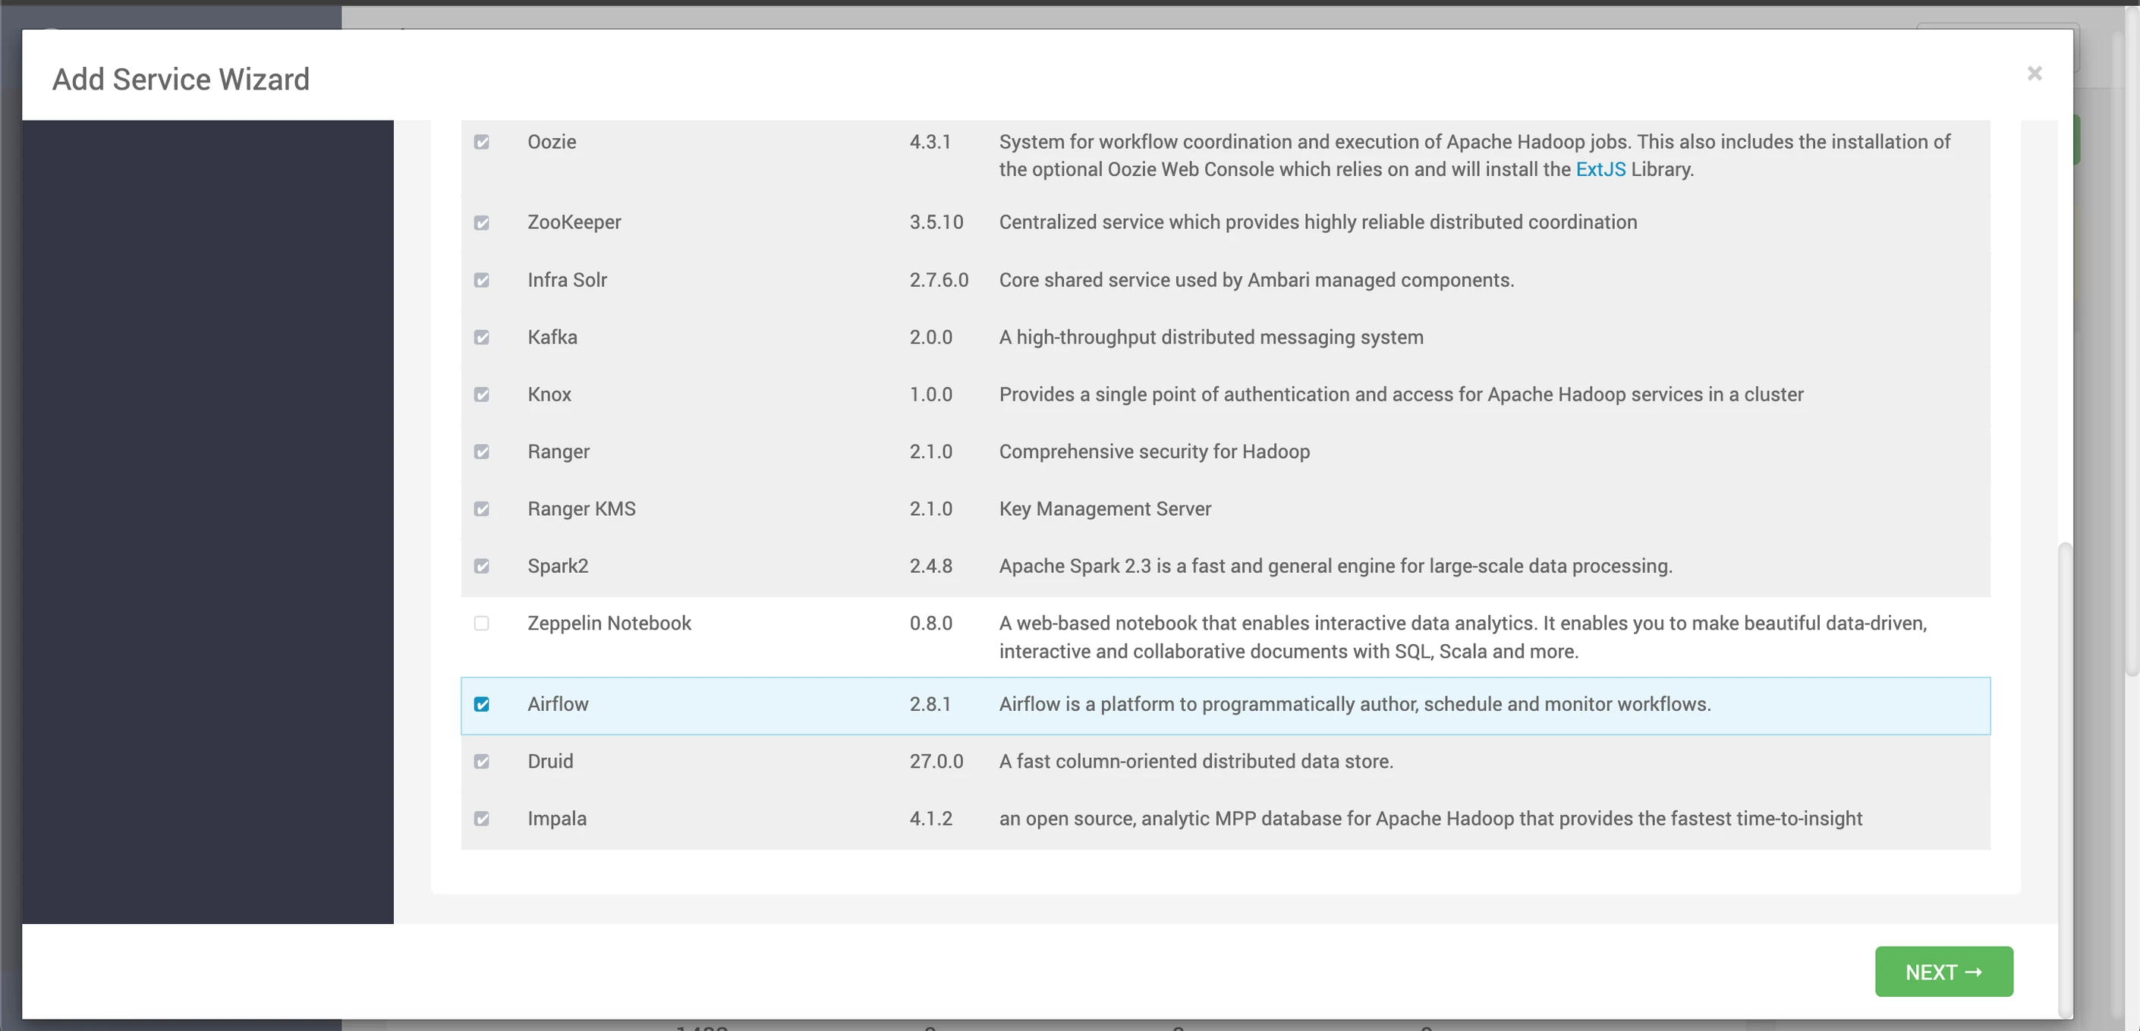Viewport: 2140px width, 1031px height.
Task: Enable the Zeppelin Notebook checkbox
Action: 482,623
